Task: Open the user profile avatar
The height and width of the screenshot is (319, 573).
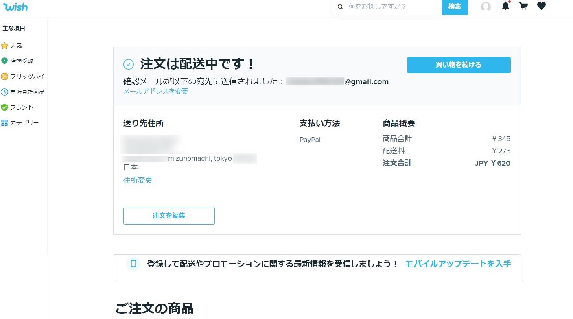Action: pos(486,7)
